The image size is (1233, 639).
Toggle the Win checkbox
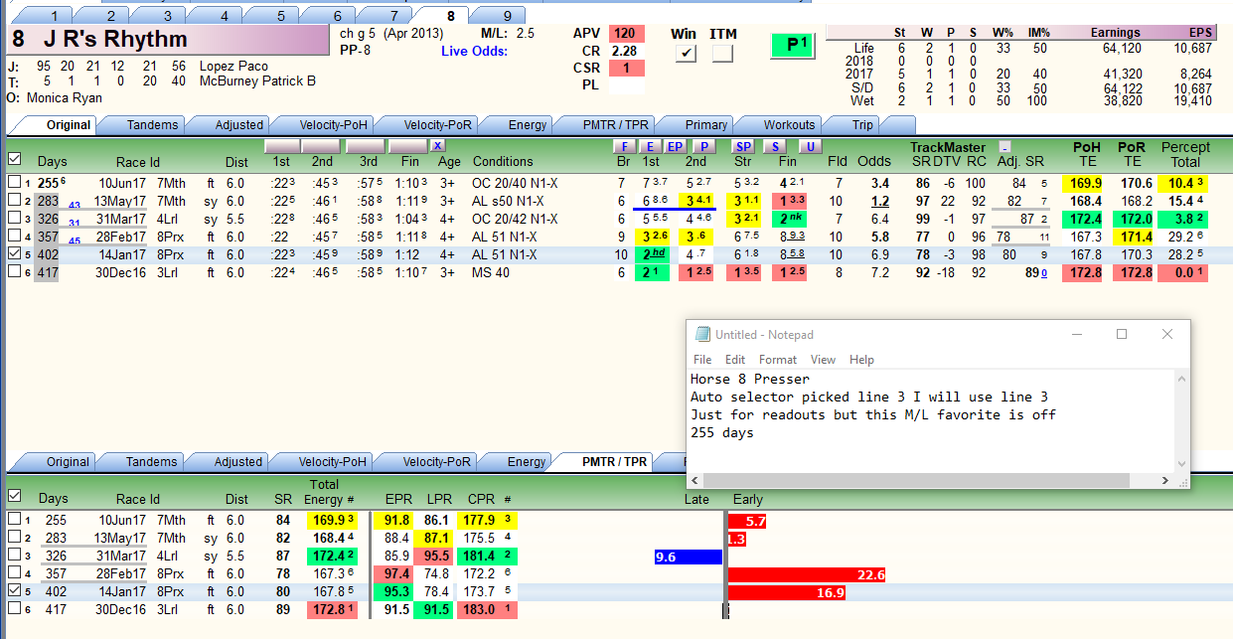tap(685, 54)
